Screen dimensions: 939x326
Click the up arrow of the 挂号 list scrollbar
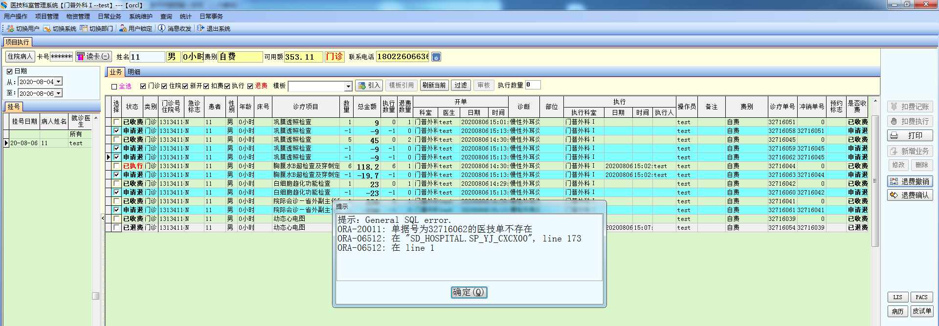tap(96, 118)
